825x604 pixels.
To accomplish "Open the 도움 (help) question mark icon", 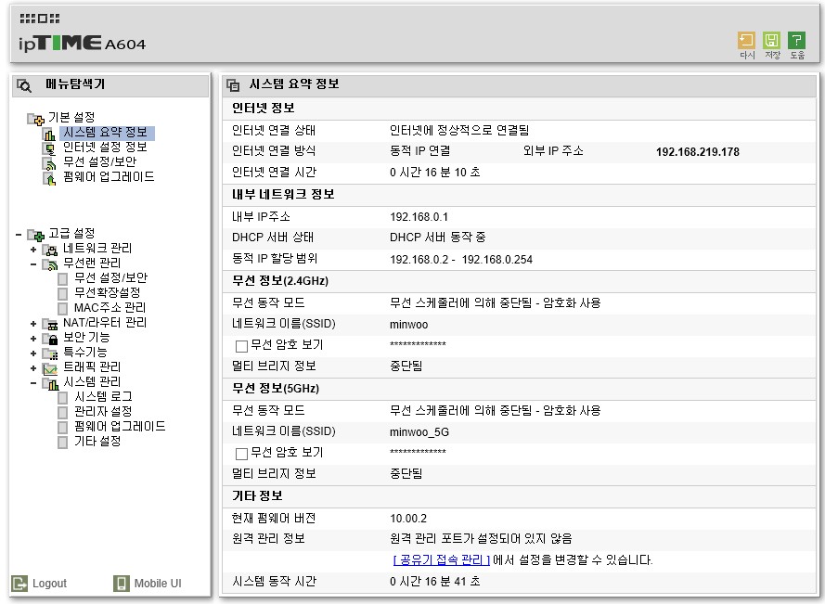I will [x=796, y=41].
